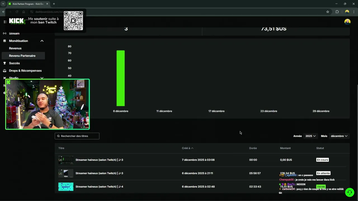Switch to the Kick Partner Program tab

click(28, 4)
